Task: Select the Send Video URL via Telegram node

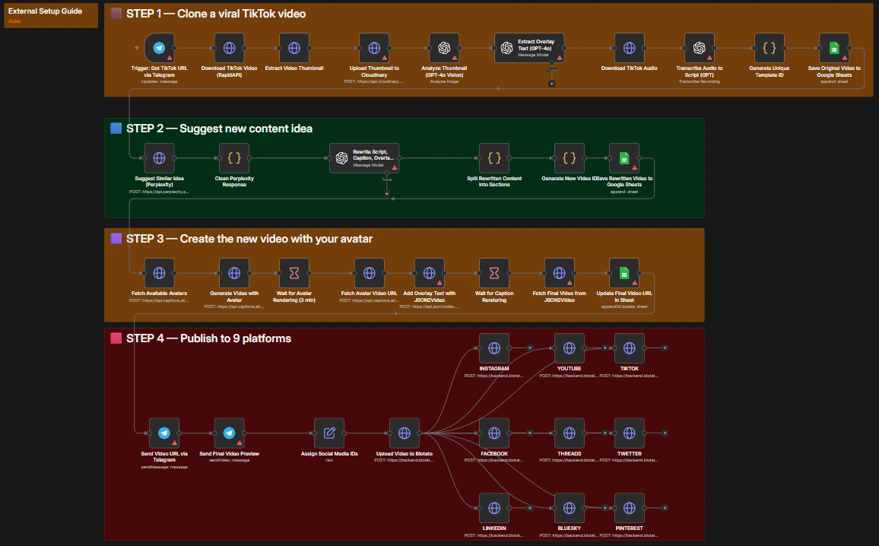Action: [x=164, y=433]
